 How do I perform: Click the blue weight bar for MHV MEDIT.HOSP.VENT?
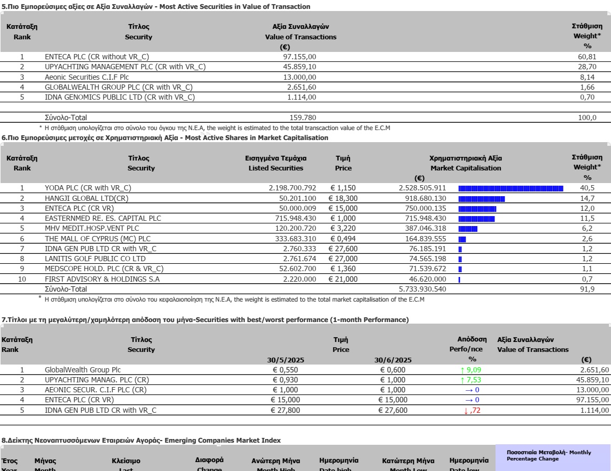click(x=468, y=229)
